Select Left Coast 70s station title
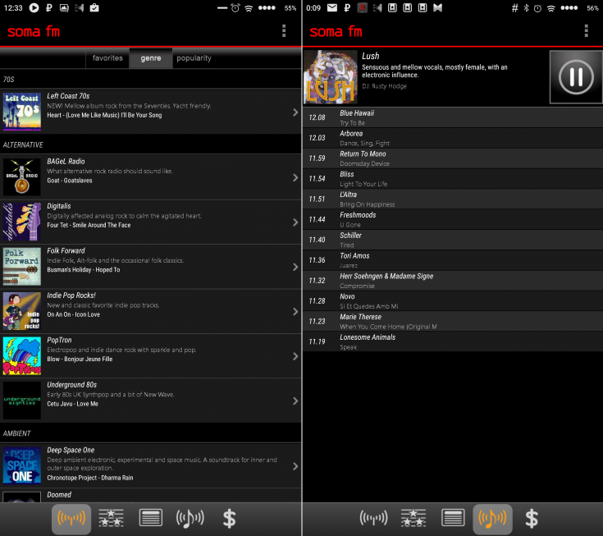Screen dimensions: 603x536 (x=68, y=96)
